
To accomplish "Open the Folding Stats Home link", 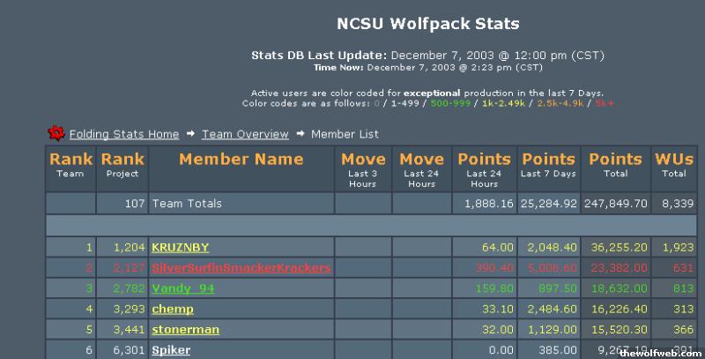I will tap(124, 134).
